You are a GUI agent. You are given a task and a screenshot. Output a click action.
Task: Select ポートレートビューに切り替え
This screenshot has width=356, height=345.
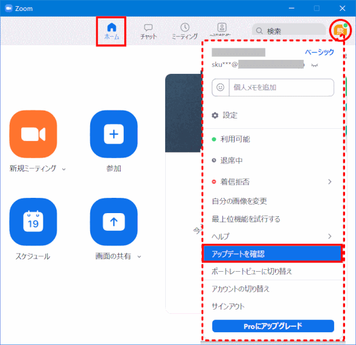pos(272,271)
